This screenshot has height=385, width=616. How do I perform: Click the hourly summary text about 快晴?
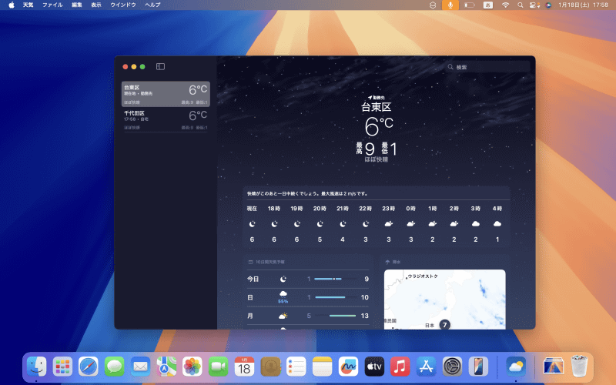click(307, 194)
